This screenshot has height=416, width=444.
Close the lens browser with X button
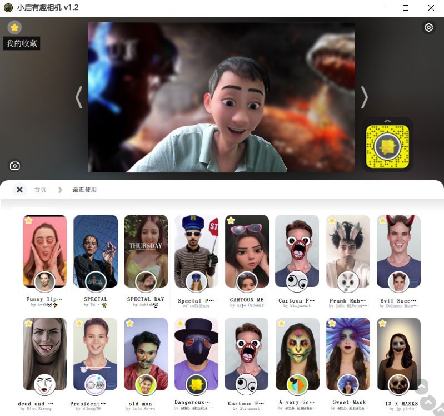[x=19, y=190]
